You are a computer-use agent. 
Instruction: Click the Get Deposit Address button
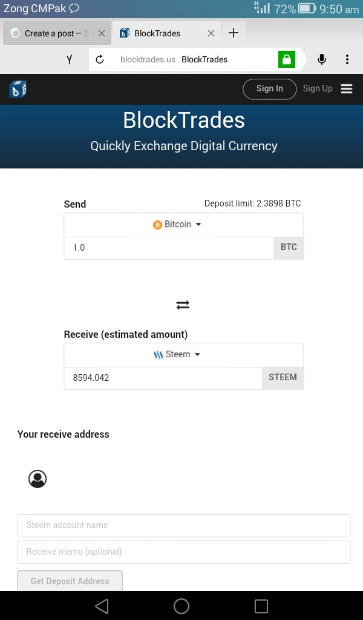(x=70, y=581)
